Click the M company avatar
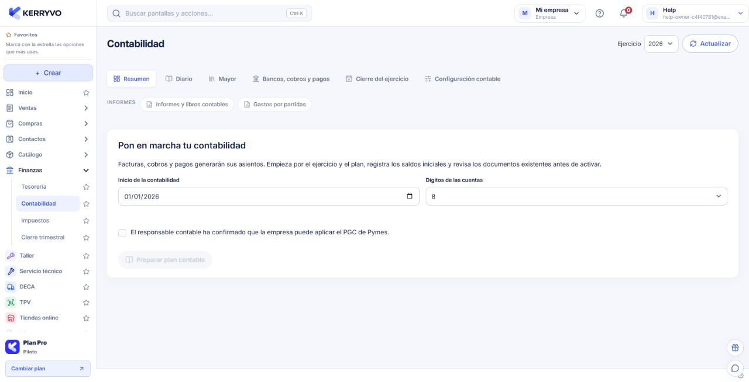 tap(525, 13)
